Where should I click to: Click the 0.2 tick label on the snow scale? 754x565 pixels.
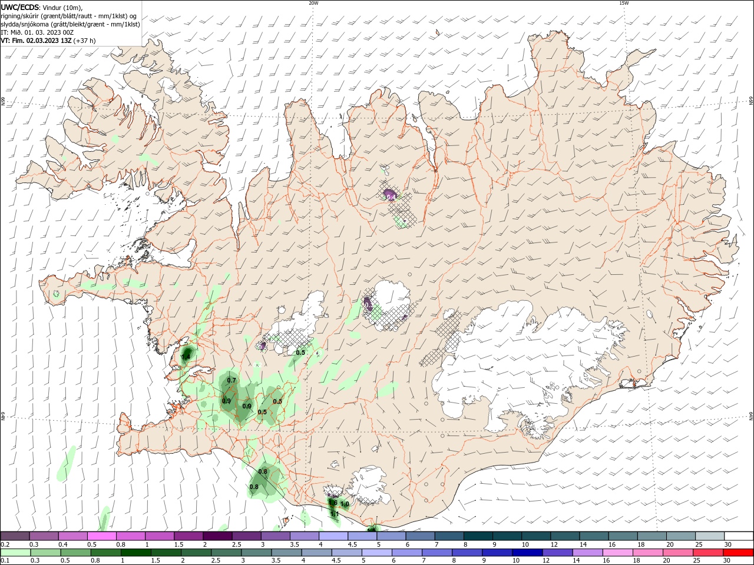[5, 544]
